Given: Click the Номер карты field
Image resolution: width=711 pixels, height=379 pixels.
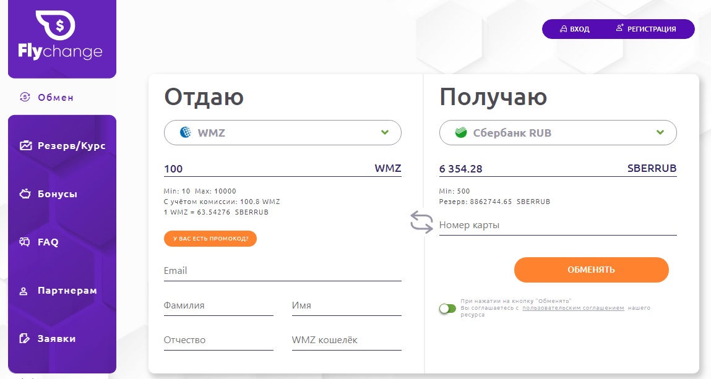Looking at the screenshot, I should (558, 226).
